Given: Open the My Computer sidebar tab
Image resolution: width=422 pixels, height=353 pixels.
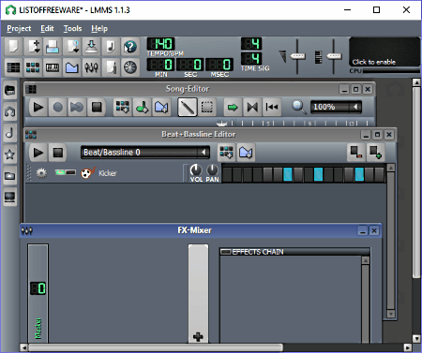Looking at the screenshot, I should [x=9, y=197].
